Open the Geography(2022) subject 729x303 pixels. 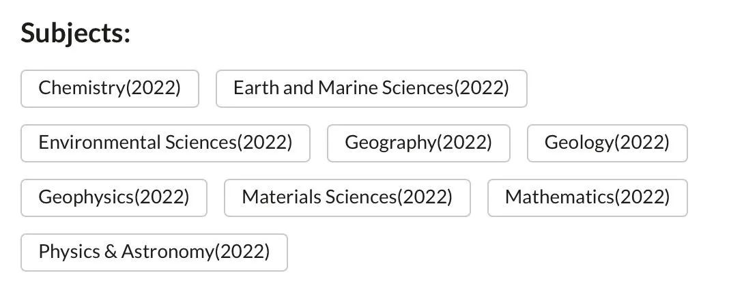point(418,143)
